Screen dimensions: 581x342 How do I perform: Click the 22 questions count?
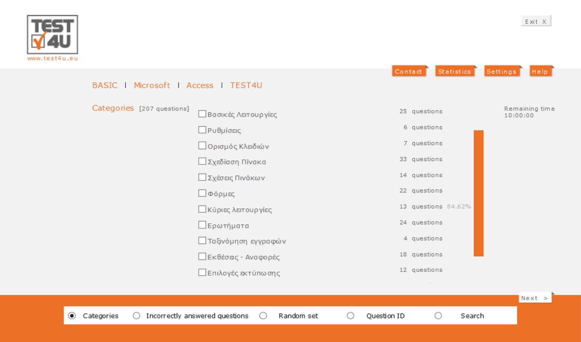(421, 191)
